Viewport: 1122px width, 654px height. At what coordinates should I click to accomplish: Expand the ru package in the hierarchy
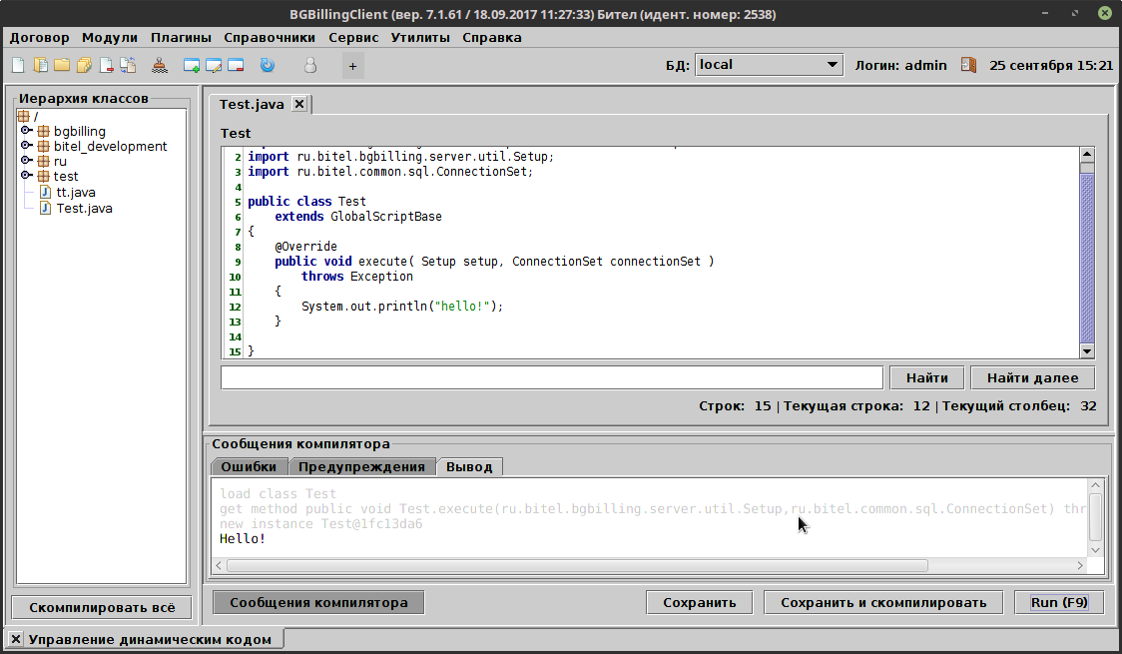pyautogui.click(x=27, y=161)
